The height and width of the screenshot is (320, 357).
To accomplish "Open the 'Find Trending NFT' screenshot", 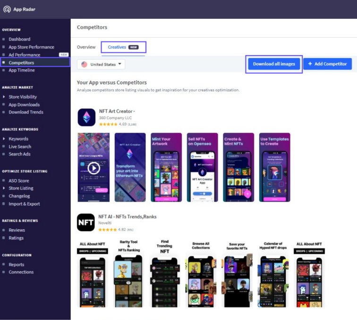I will (x=165, y=273).
